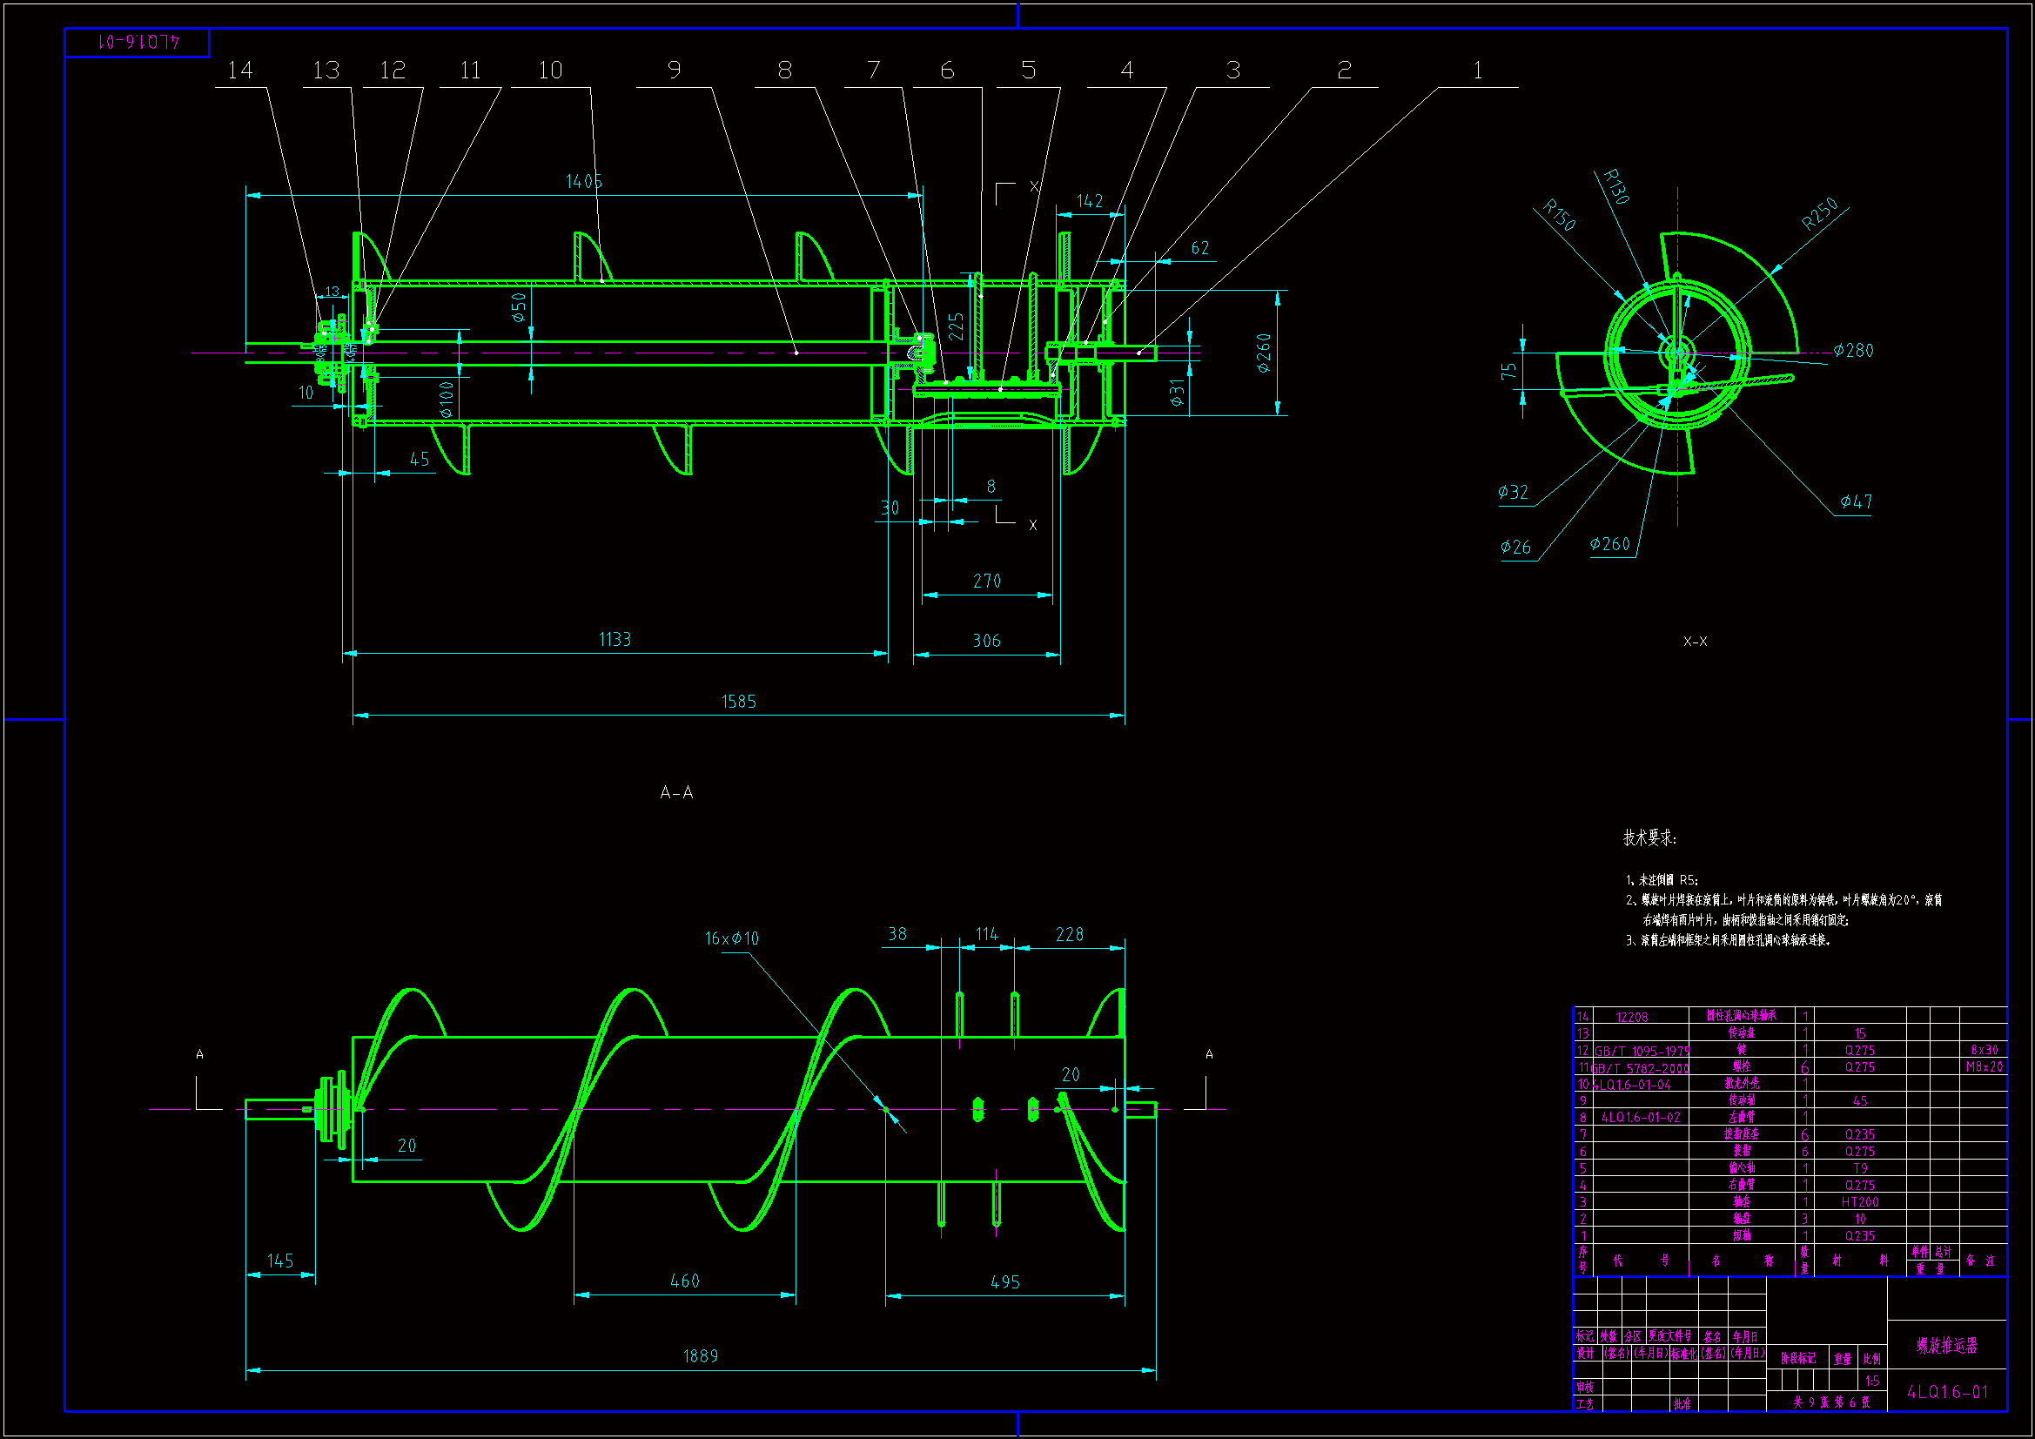Image resolution: width=2035 pixels, height=1439 pixels.
Task: Select the 1:5 scale cell
Action: click(x=1872, y=1381)
